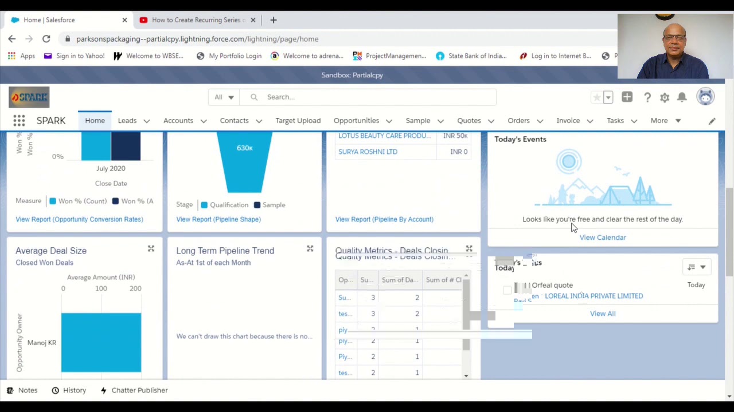The image size is (734, 412).
Task: Open the State Bank of India bookmark
Action: tap(471, 56)
